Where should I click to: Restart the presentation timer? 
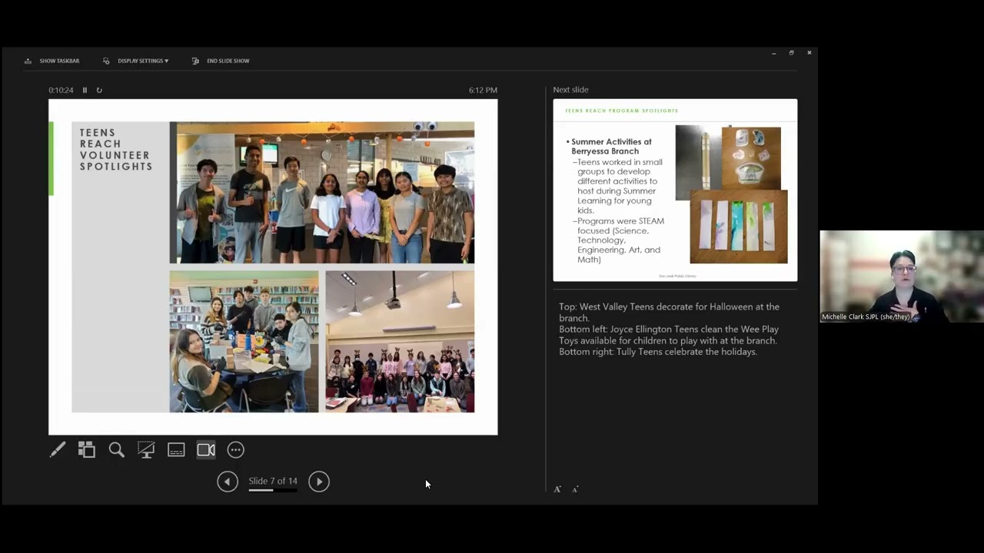tap(99, 90)
